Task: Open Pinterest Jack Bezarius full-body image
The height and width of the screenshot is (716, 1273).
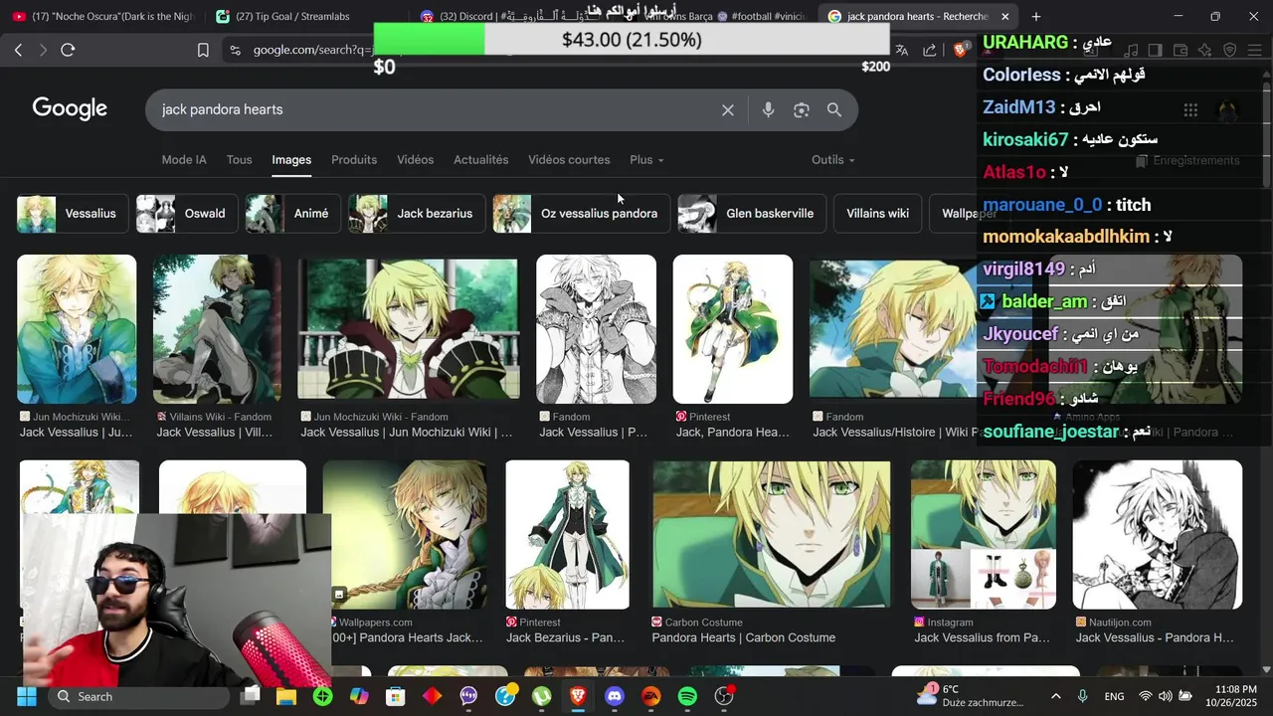Action: (x=567, y=534)
